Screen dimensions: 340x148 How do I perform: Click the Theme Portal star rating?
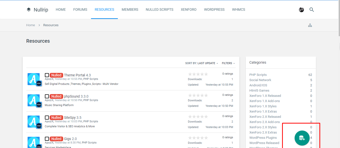click(198, 74)
